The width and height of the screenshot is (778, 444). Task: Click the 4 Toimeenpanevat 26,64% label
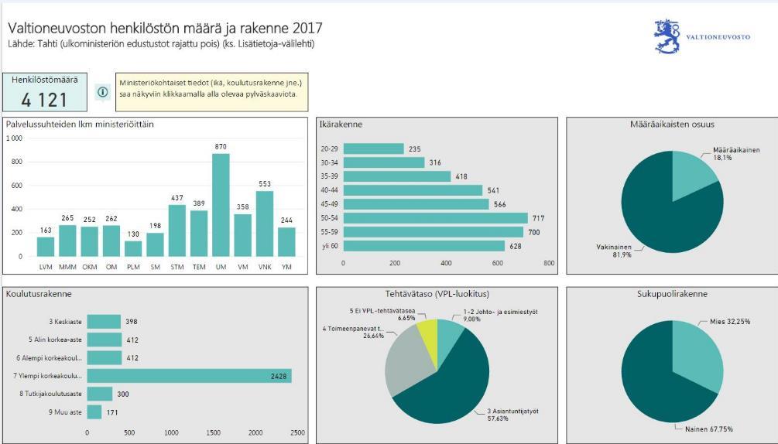[353, 332]
